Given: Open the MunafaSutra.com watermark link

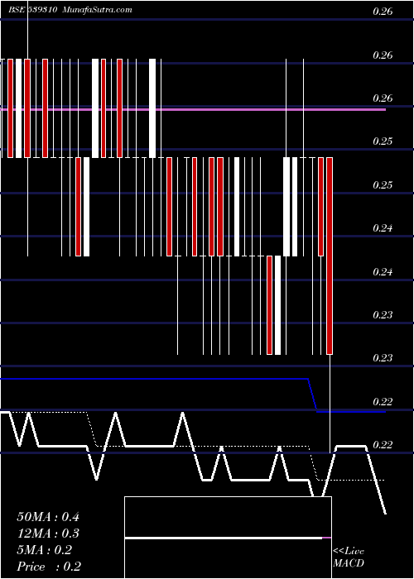Looking at the screenshot, I should (98, 10).
